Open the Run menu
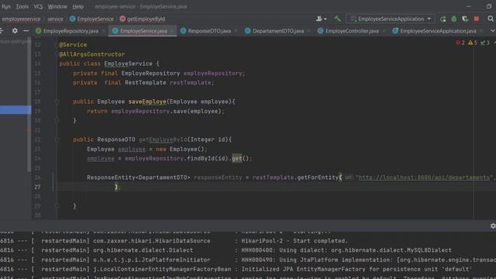 [x=6, y=6]
